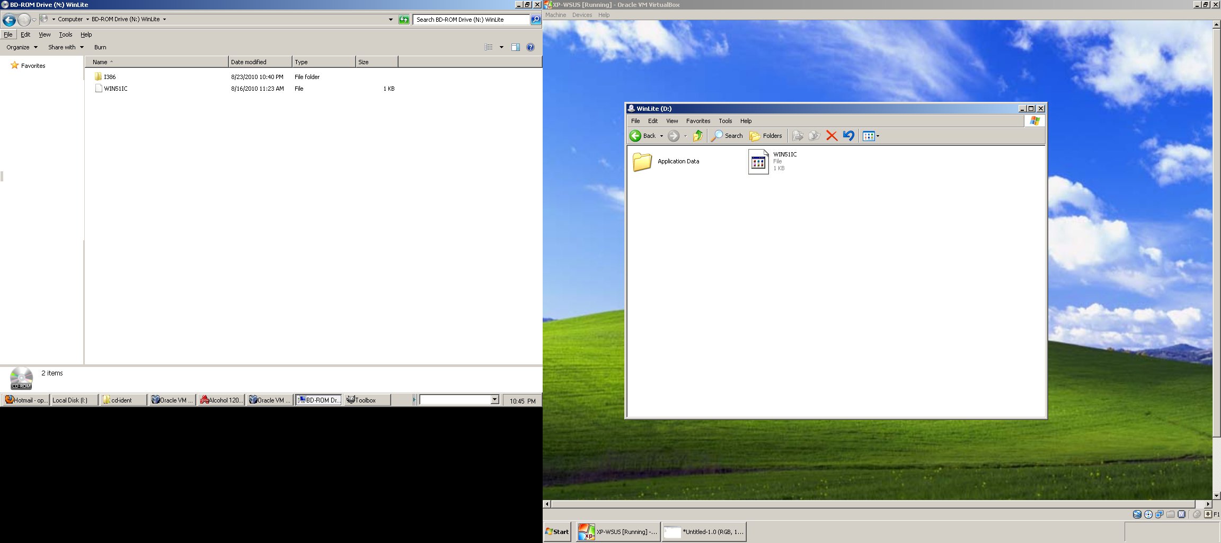The height and width of the screenshot is (543, 1221).
Task: Expand the Share with dropdown
Action: point(66,47)
